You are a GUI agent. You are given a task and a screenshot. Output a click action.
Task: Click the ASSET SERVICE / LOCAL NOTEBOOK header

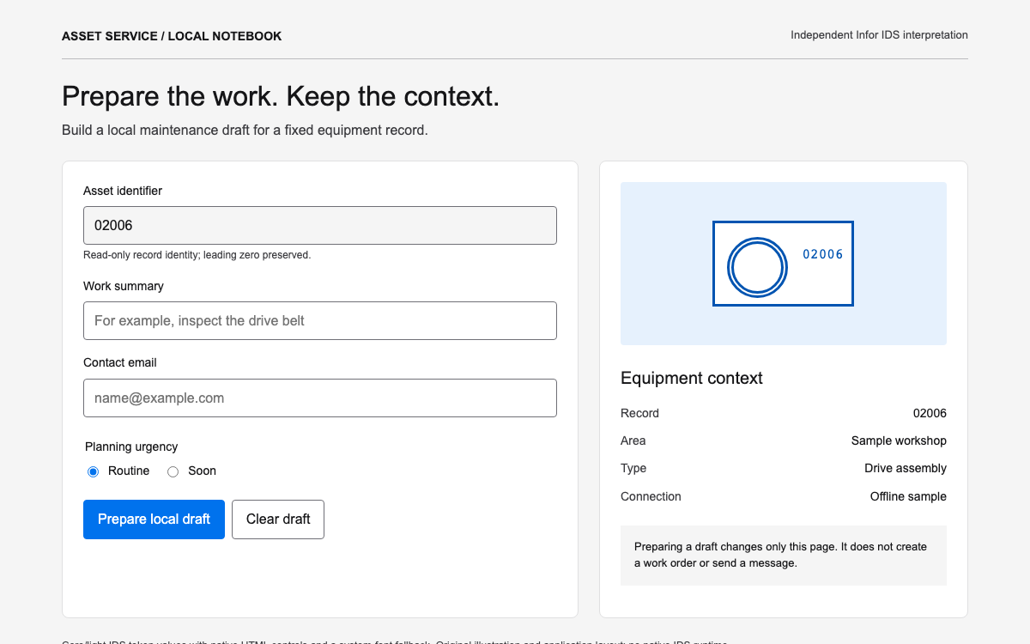click(172, 36)
